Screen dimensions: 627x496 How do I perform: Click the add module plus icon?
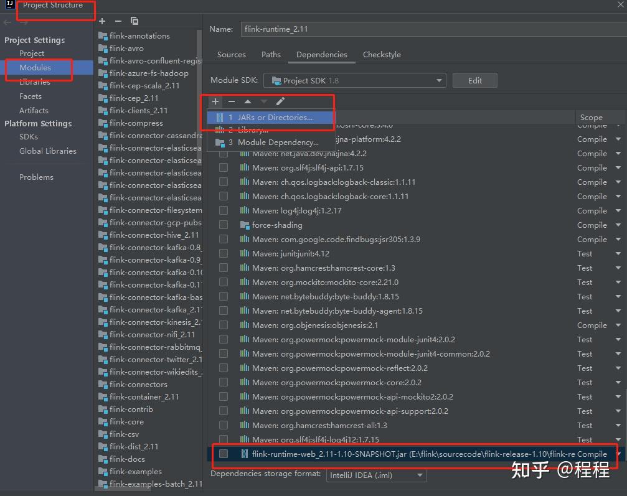click(x=102, y=21)
